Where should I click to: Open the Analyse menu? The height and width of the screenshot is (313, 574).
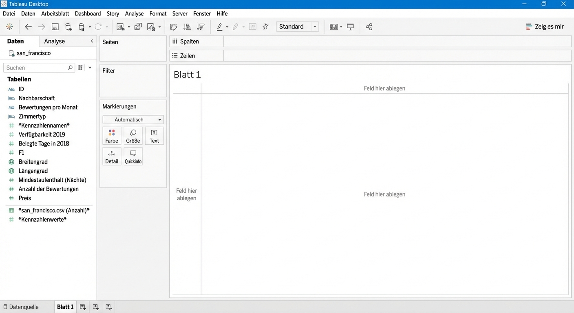coord(134,13)
